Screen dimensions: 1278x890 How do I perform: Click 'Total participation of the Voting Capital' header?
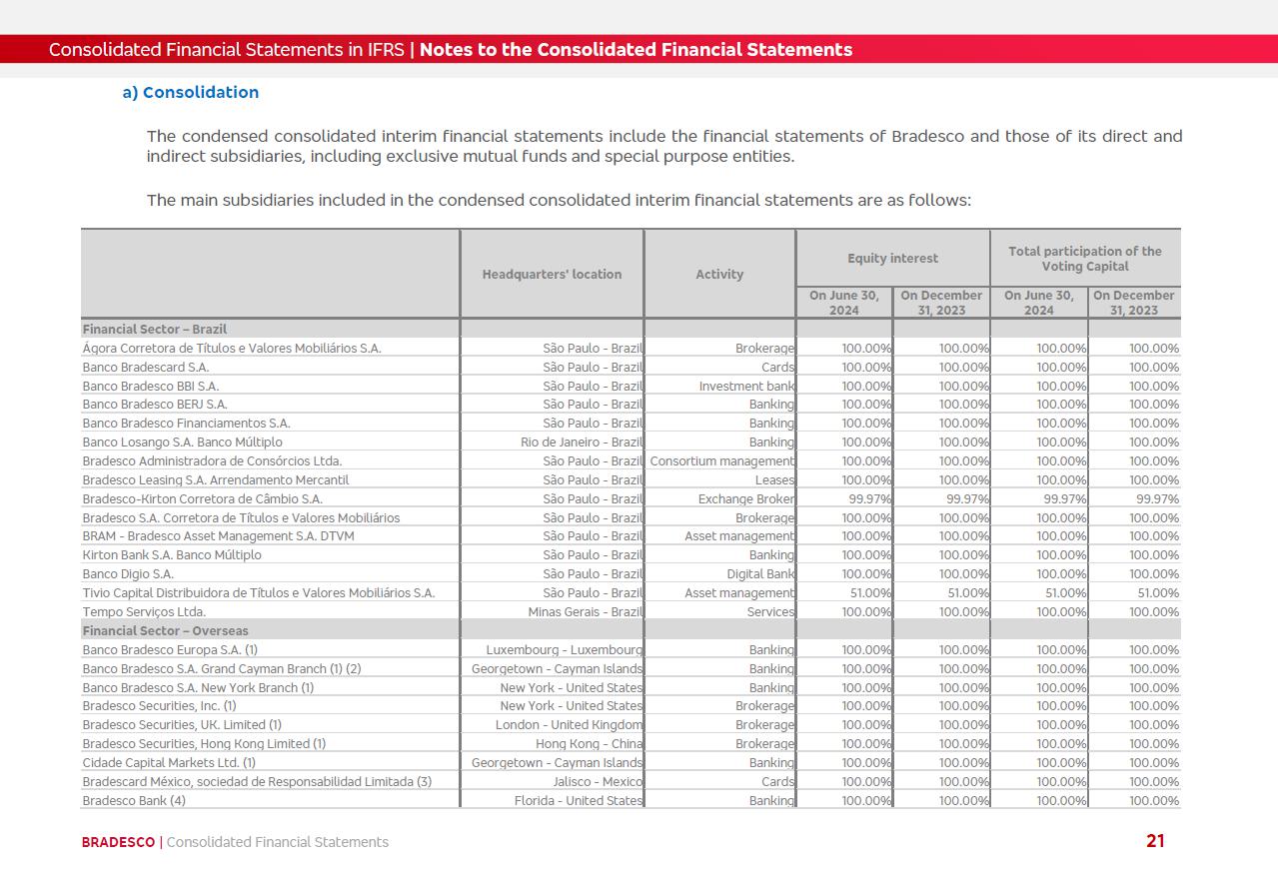[1084, 259]
